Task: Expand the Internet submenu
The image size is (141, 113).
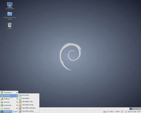Action: (9, 102)
